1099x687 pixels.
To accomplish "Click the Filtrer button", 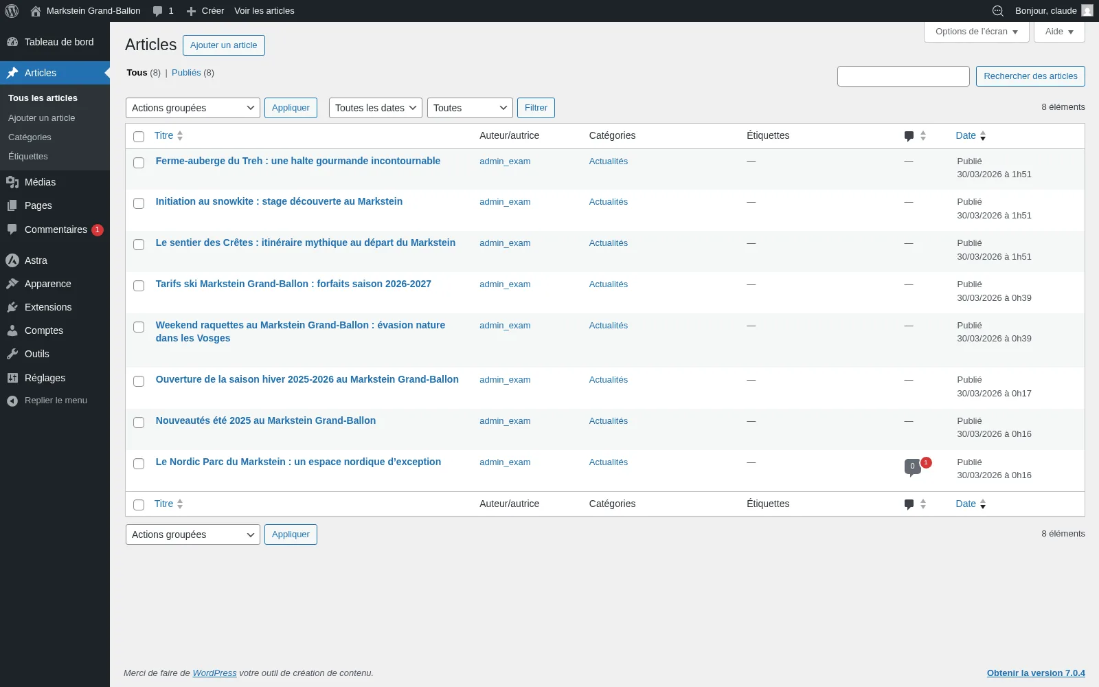I will [536, 108].
